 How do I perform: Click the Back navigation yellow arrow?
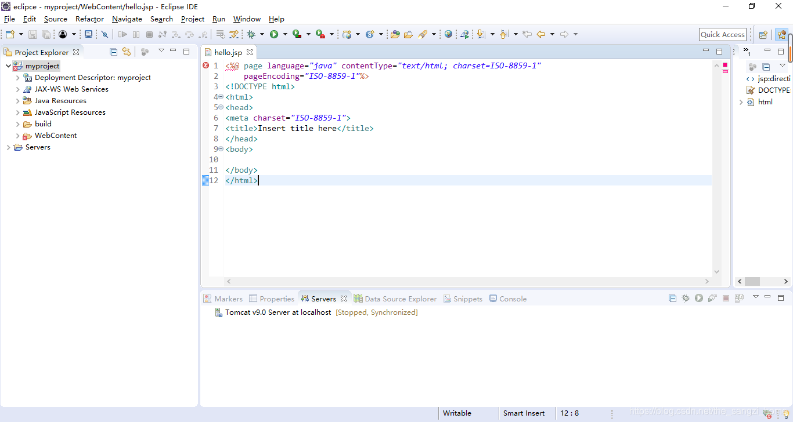[541, 34]
